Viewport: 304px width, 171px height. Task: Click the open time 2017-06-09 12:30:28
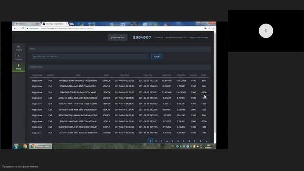point(124,81)
